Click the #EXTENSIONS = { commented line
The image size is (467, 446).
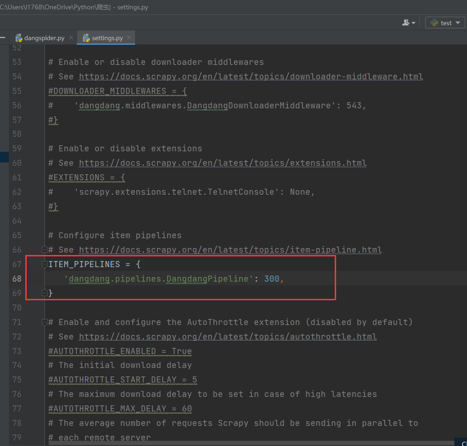click(x=86, y=177)
